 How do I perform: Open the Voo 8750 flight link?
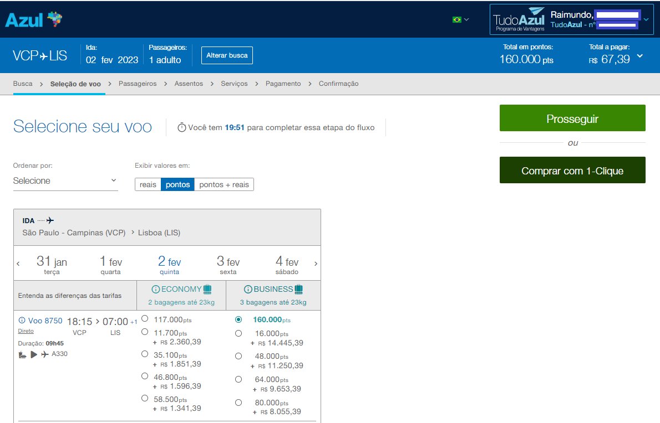pyautogui.click(x=45, y=321)
